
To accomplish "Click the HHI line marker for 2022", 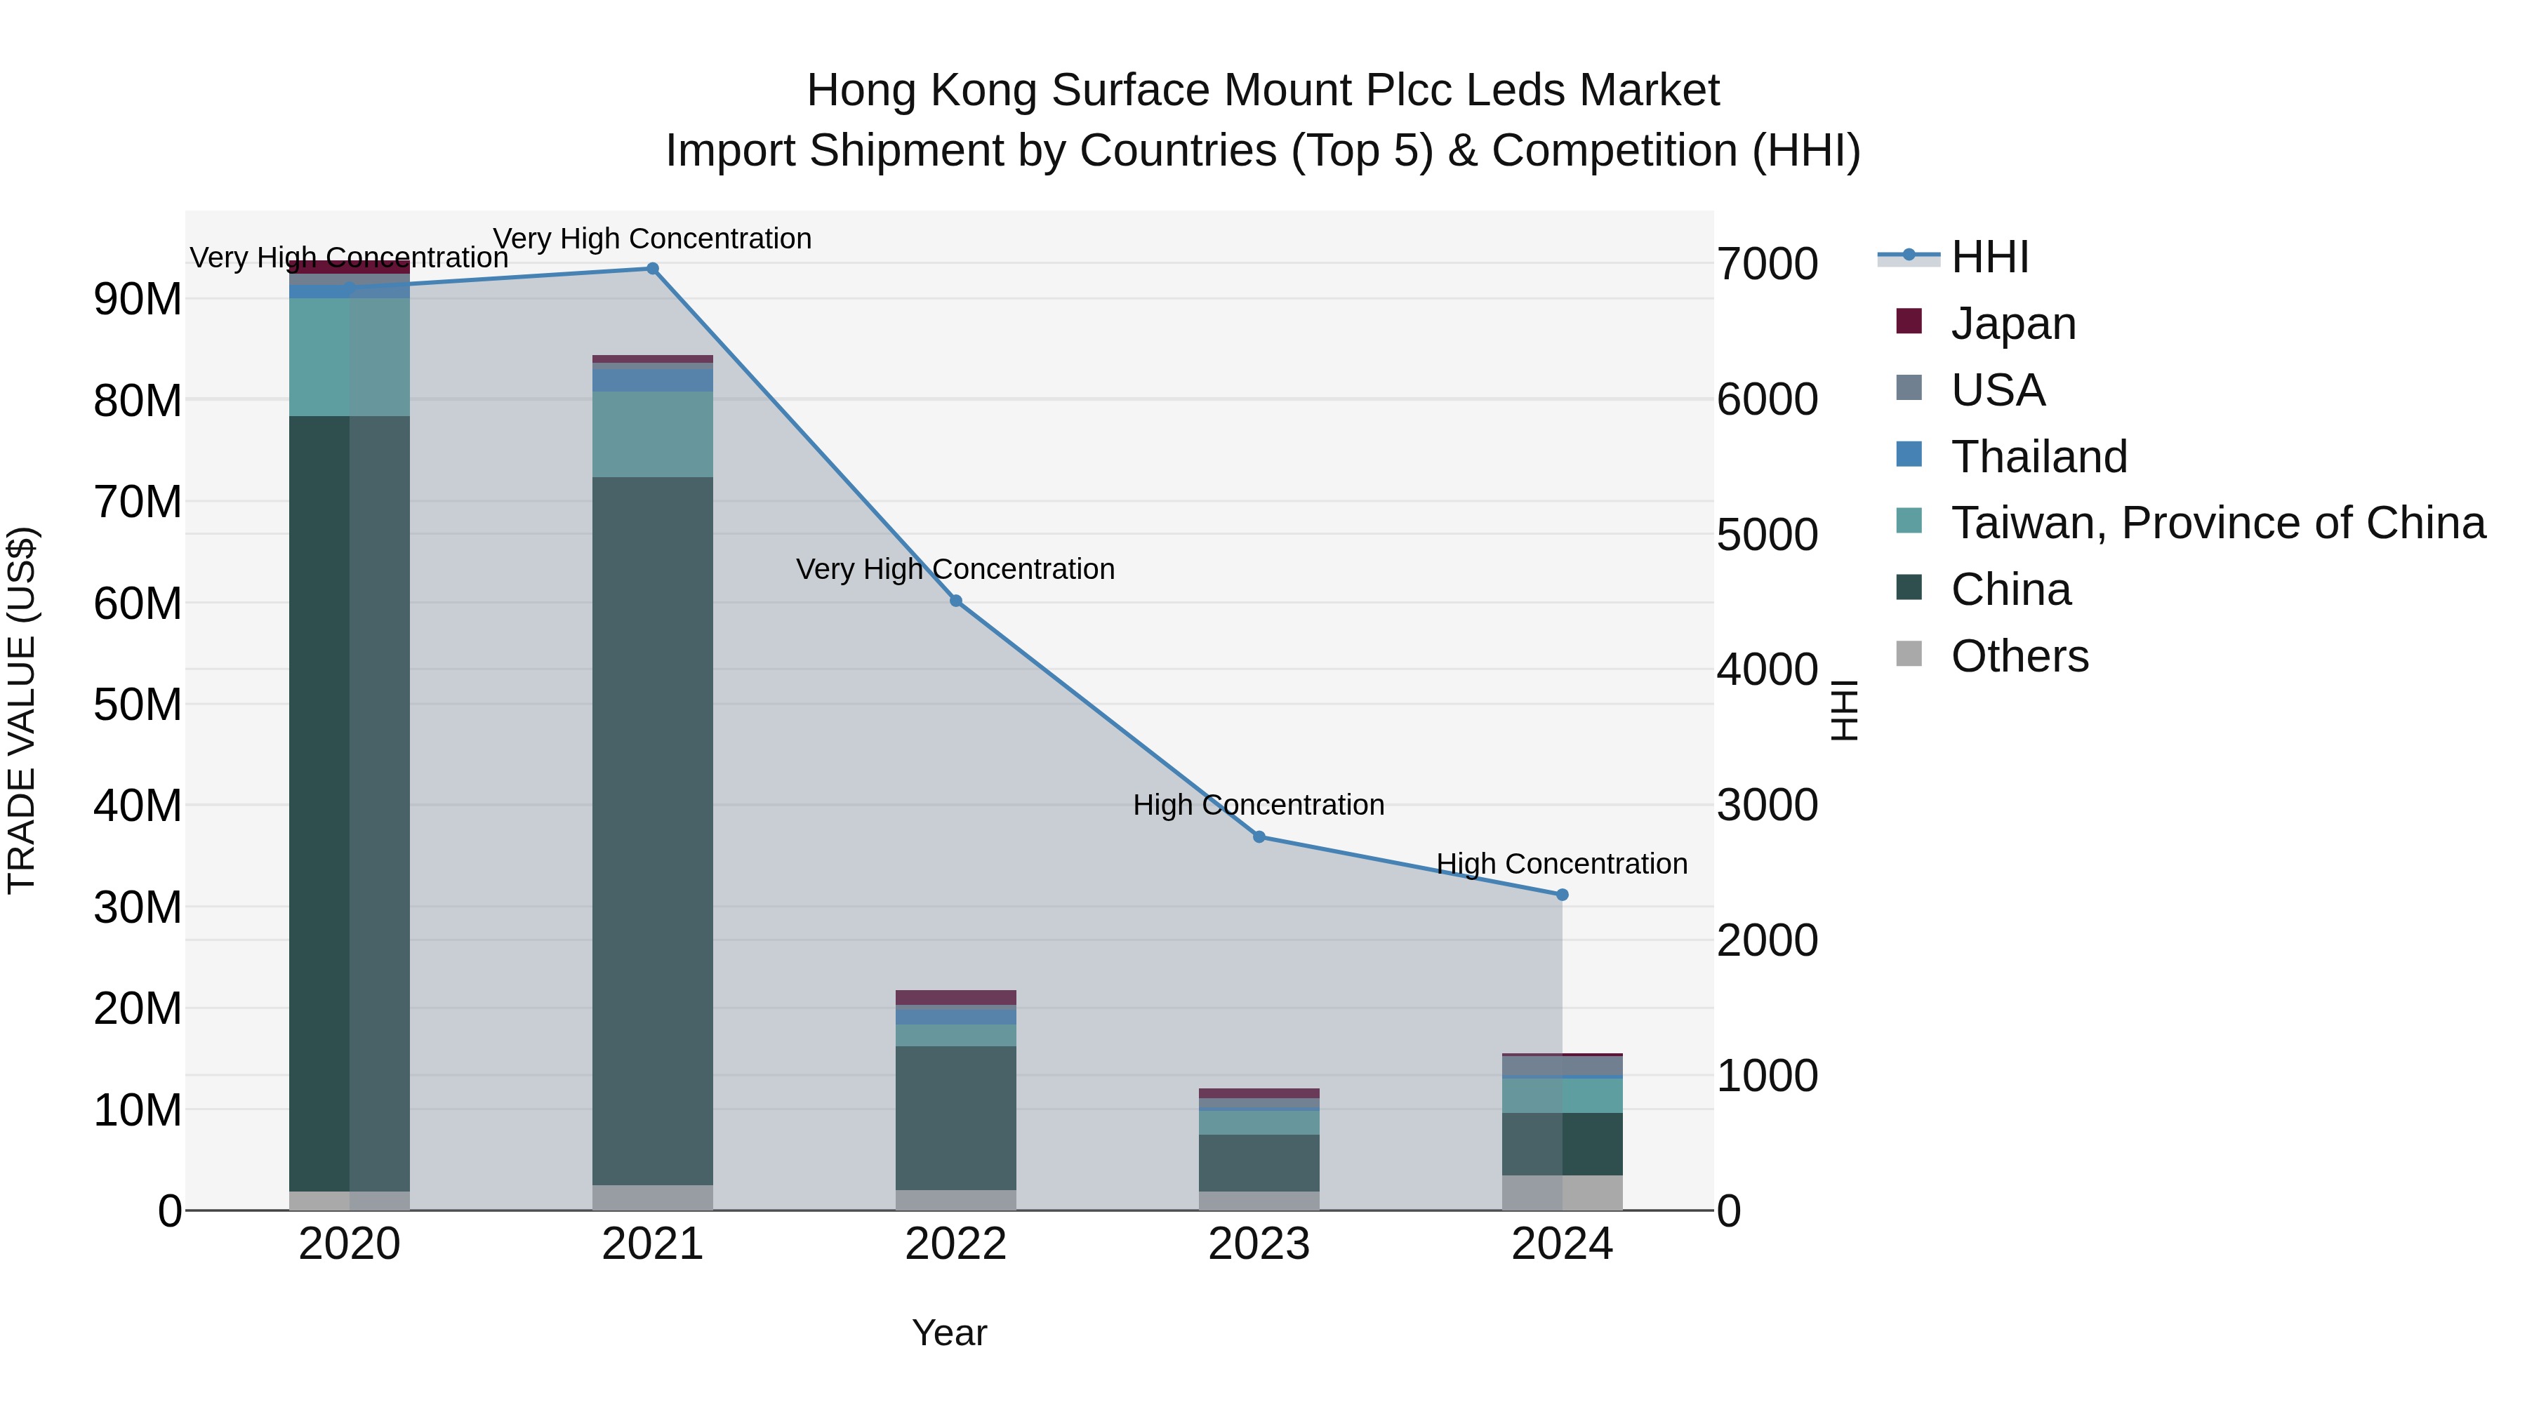I will tap(957, 601).
